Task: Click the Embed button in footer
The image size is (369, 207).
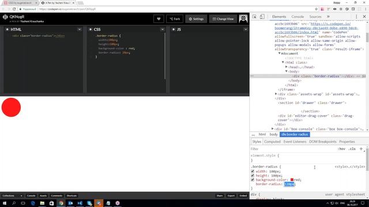Action: point(243,195)
